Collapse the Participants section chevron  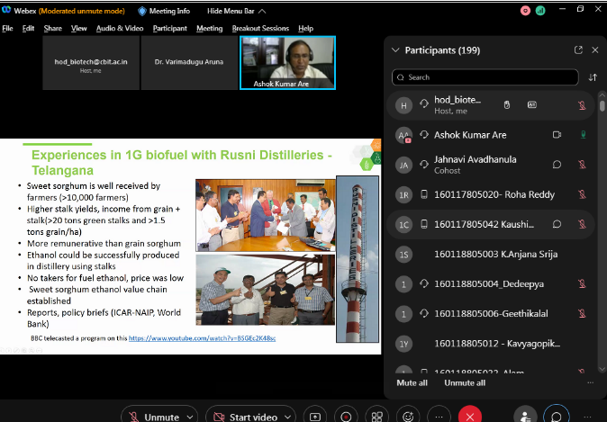(x=395, y=49)
